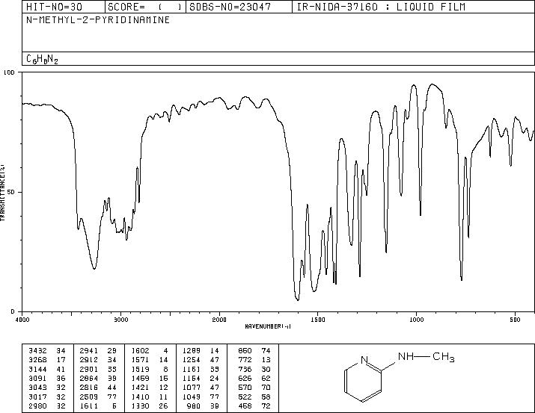
Task: Select peak row 1571 in the table
Action: pyautogui.click(x=150, y=359)
